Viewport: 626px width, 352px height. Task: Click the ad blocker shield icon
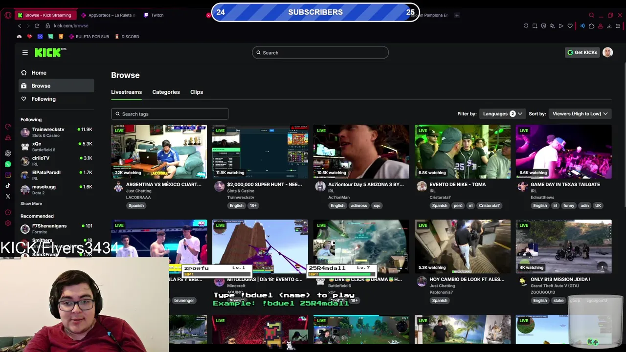pos(543,26)
